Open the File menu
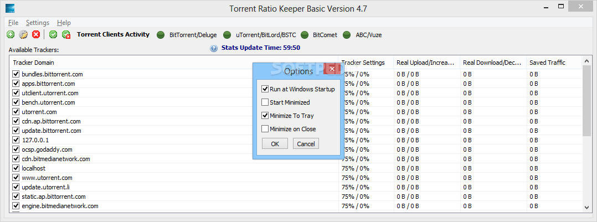597x222 pixels. pyautogui.click(x=13, y=23)
